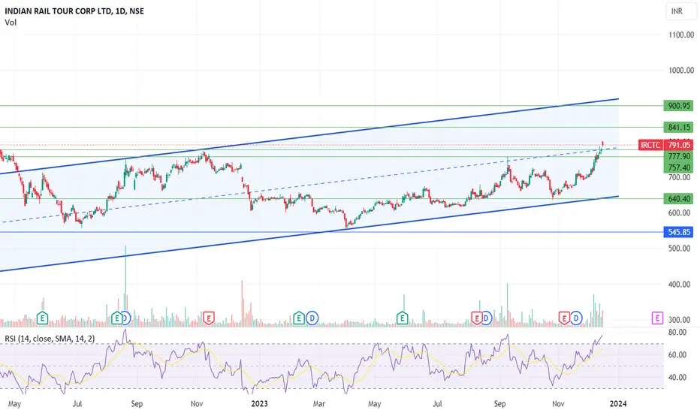Screen dimensions: 700x413
Task: Click the 400.00 price axis label
Action: [680, 284]
